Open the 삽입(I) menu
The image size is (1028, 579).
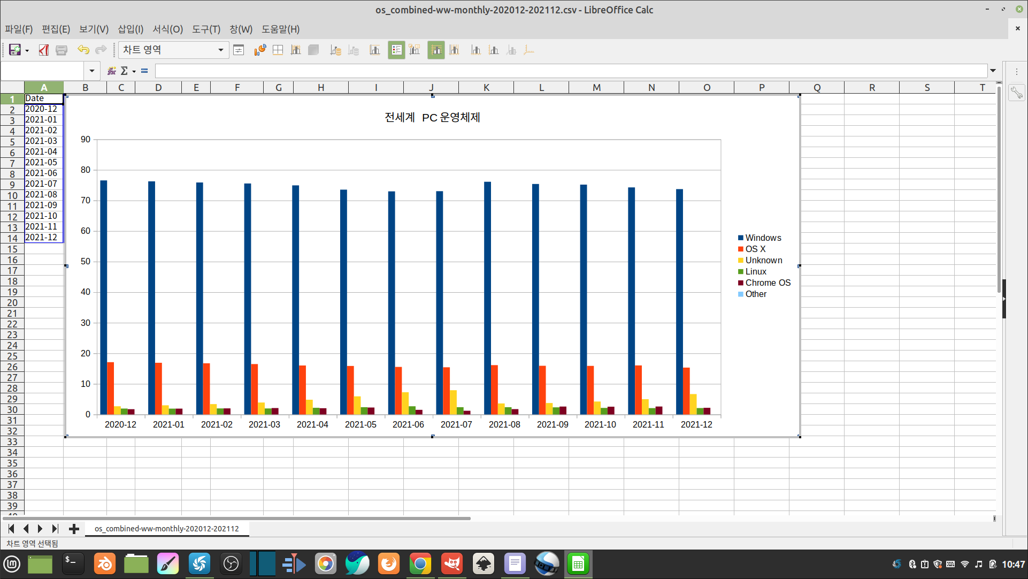pos(130,29)
